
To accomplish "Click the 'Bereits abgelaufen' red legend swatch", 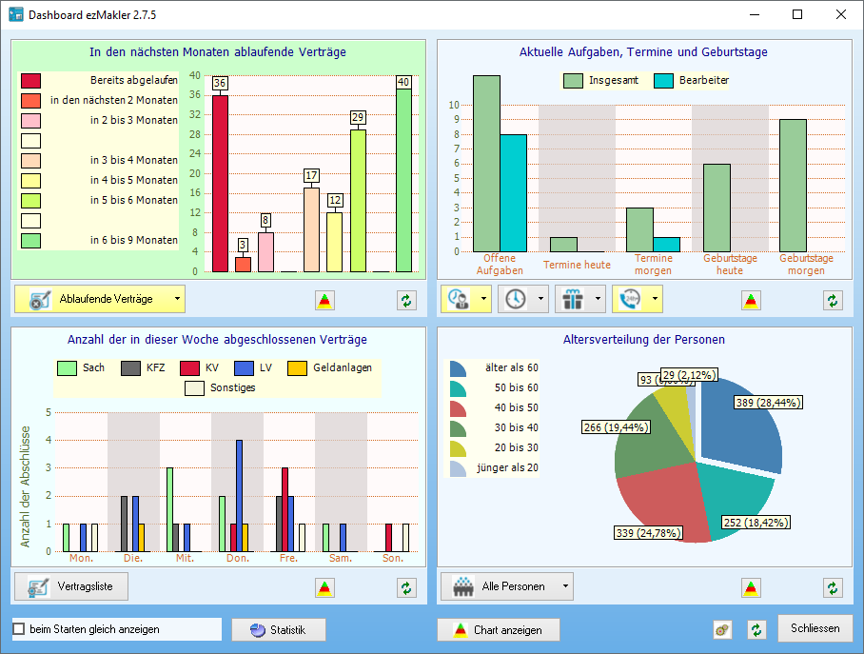I will 30,81.
